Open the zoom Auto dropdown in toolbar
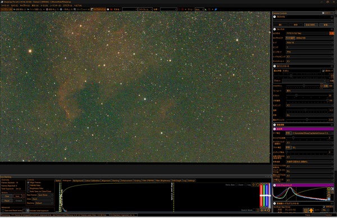 pyautogui.click(x=199, y=10)
